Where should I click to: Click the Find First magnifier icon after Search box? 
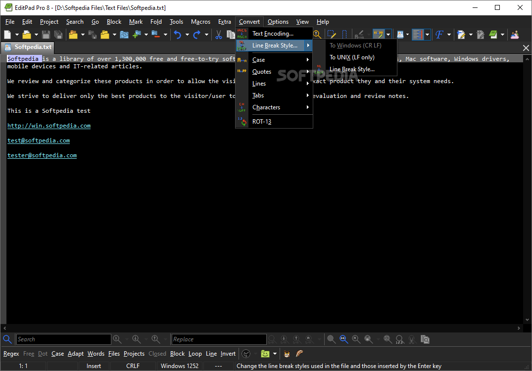pos(117,339)
